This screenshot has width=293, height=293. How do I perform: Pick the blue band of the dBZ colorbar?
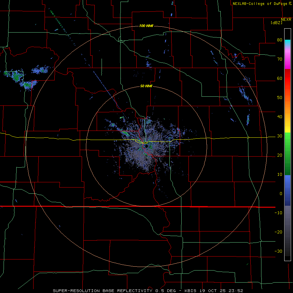point(287,190)
